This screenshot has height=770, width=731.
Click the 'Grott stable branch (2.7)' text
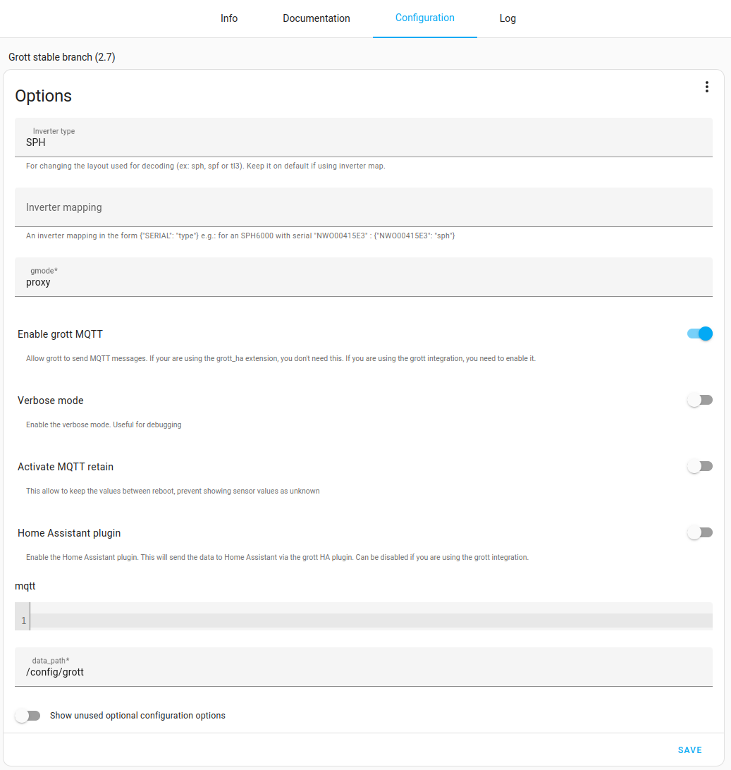point(62,57)
